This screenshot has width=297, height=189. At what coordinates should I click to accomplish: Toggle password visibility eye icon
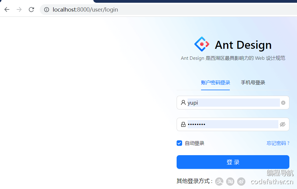pos(283,124)
